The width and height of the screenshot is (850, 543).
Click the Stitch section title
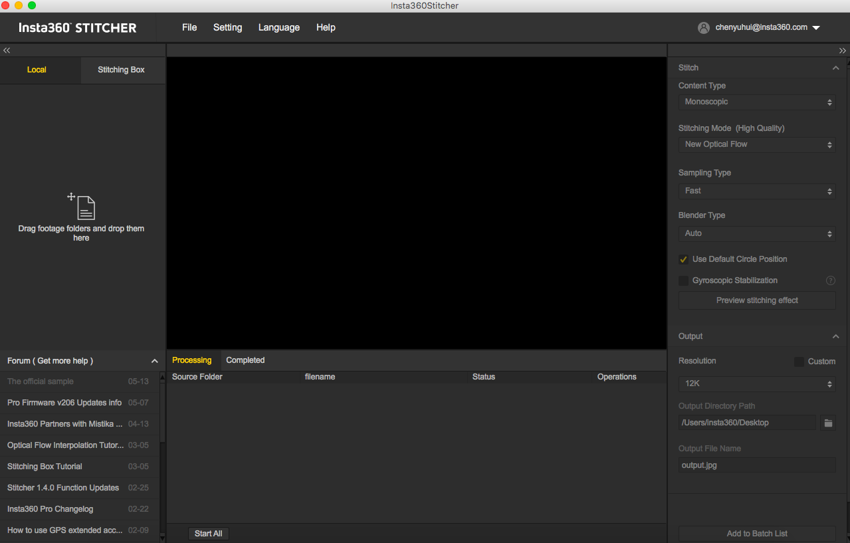[689, 68]
